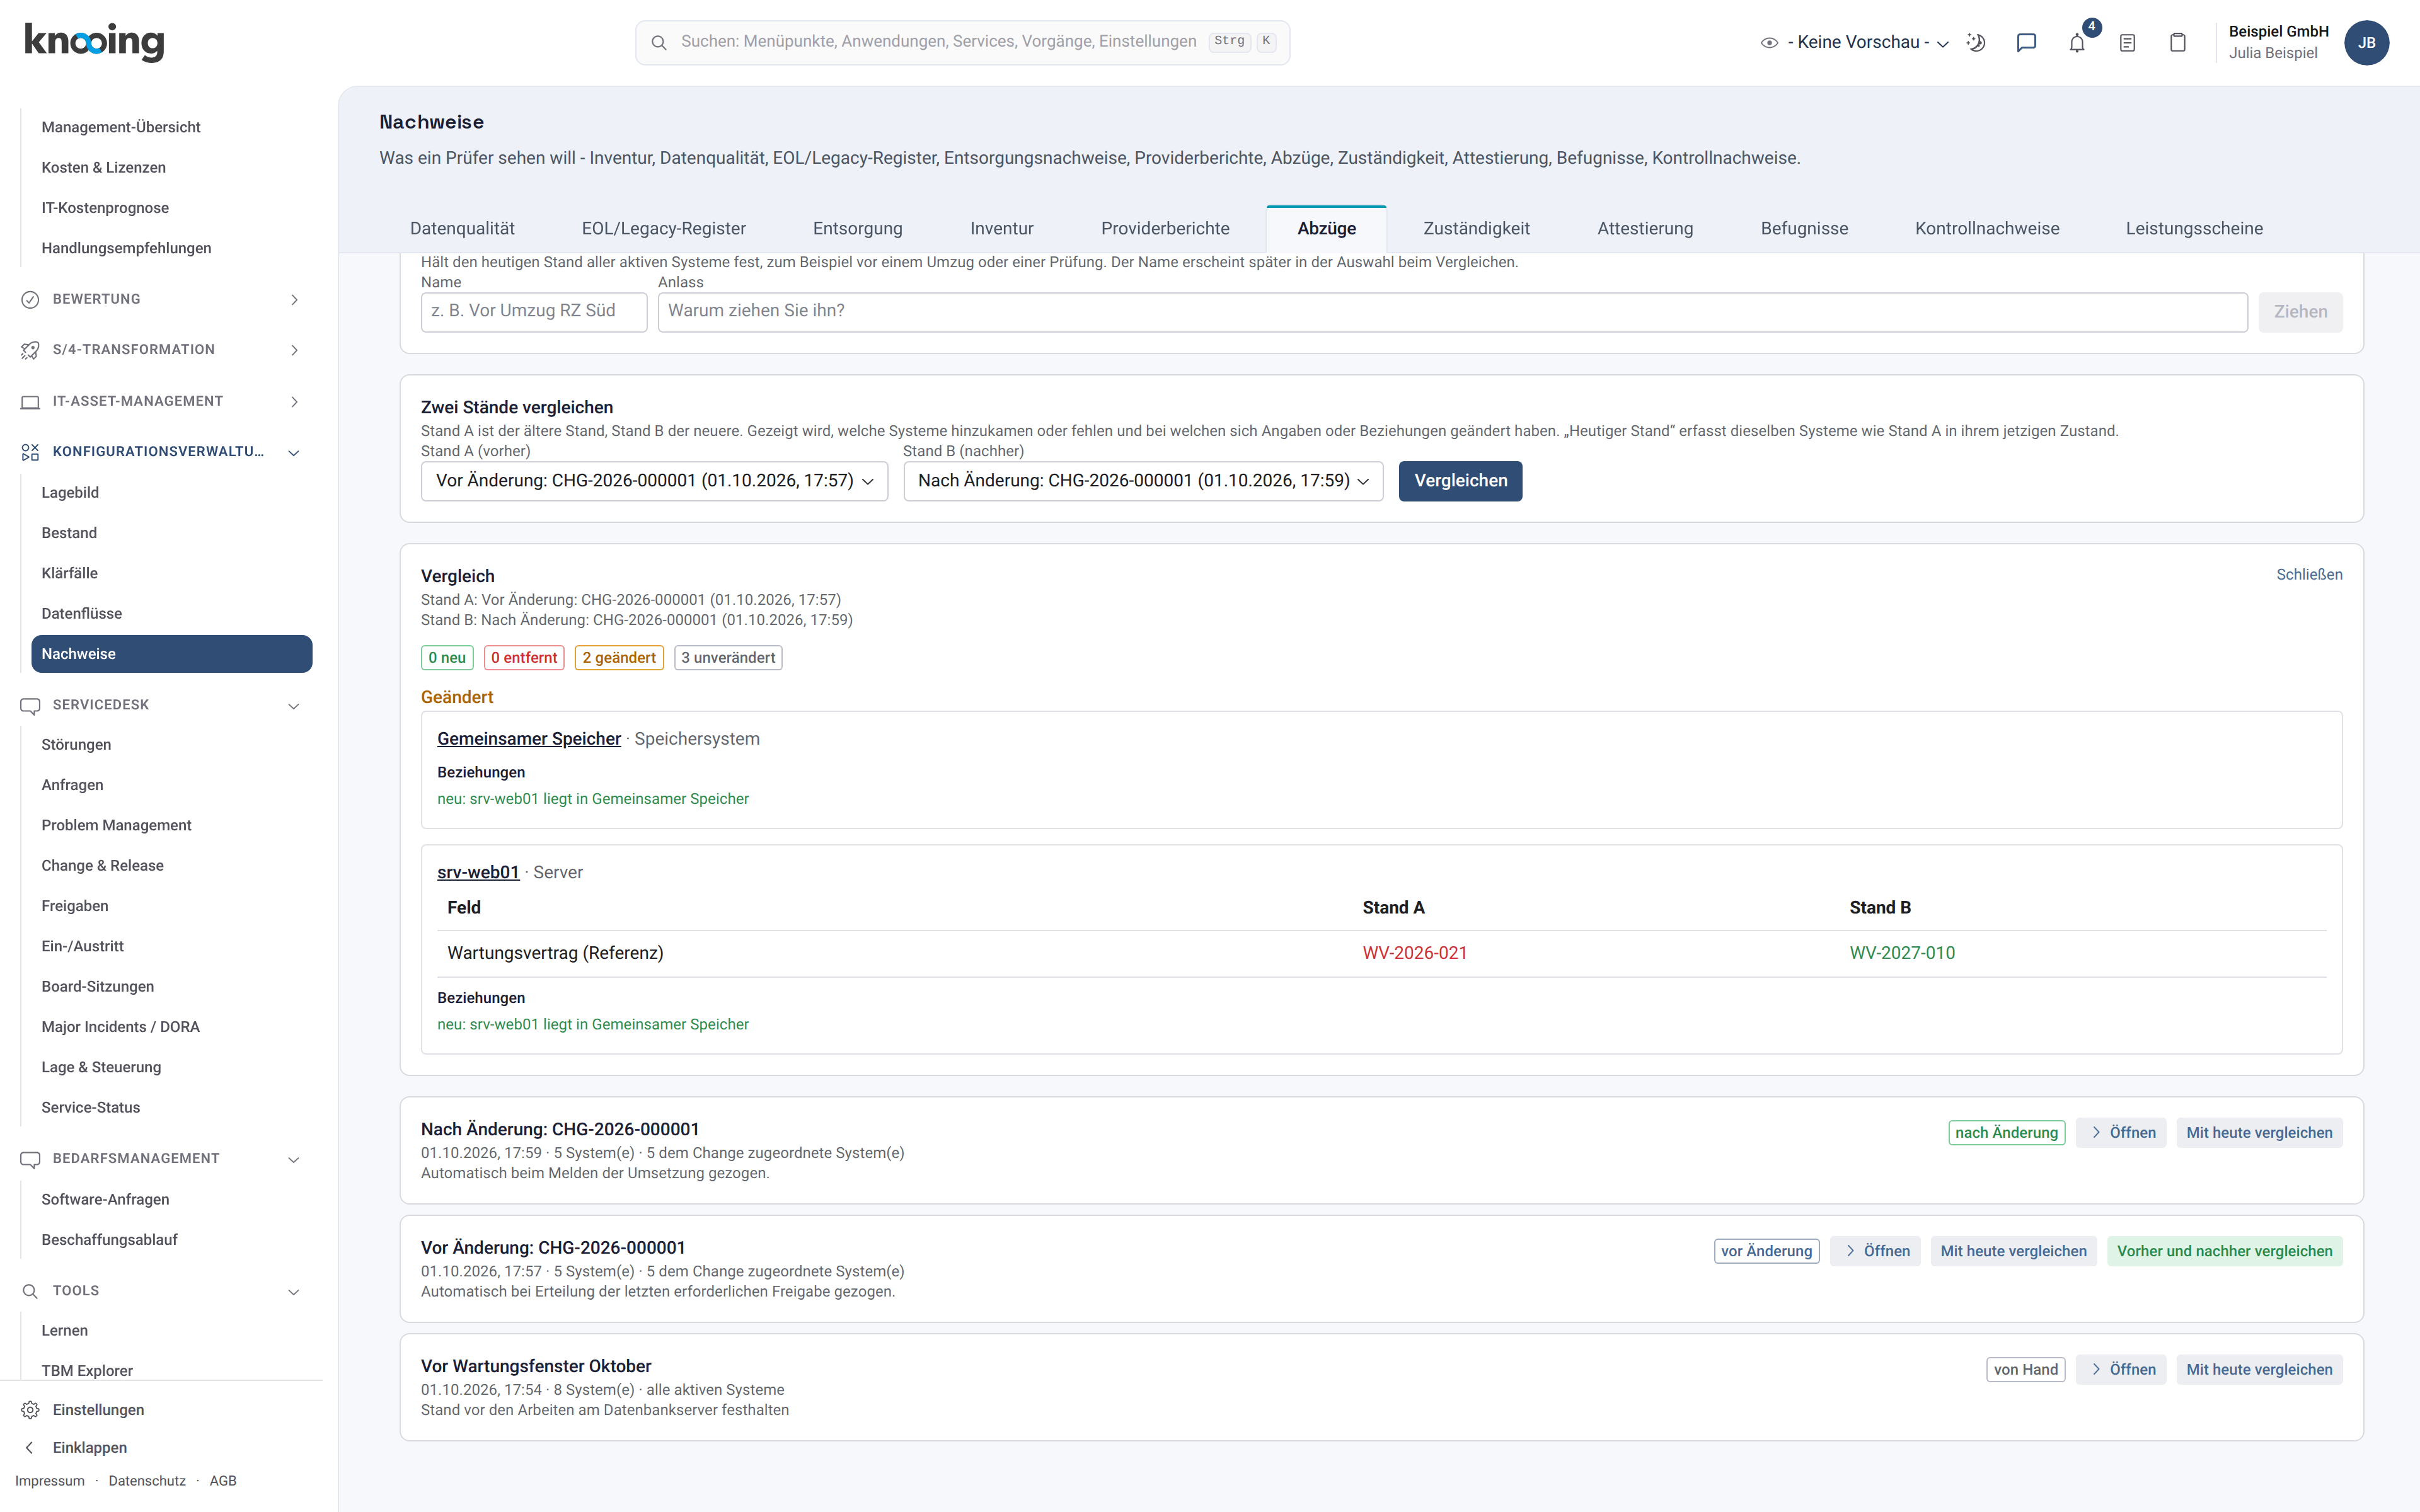Click the Tools magnifier icon
Viewport: 2420px width, 1512px height.
pyautogui.click(x=30, y=1291)
